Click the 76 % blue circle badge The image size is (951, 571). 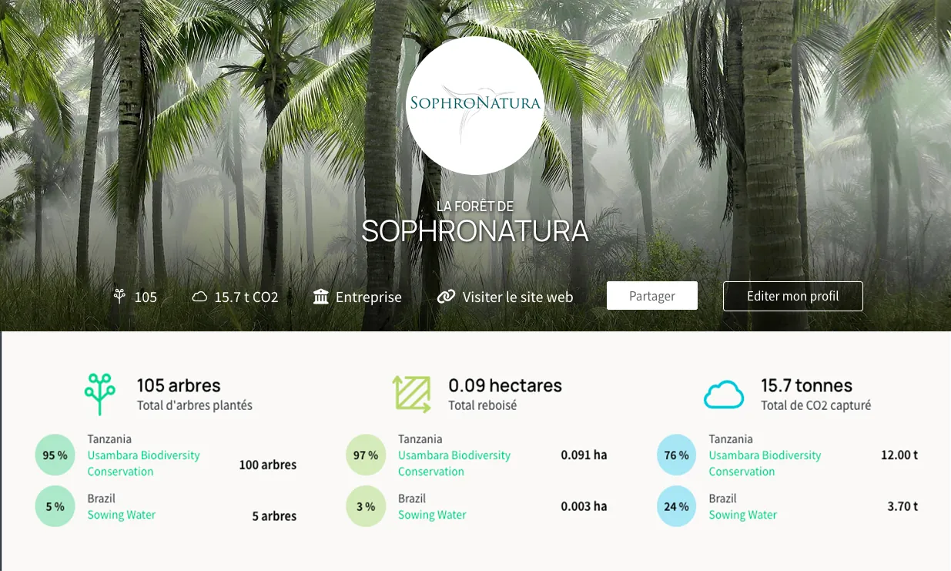[677, 455]
